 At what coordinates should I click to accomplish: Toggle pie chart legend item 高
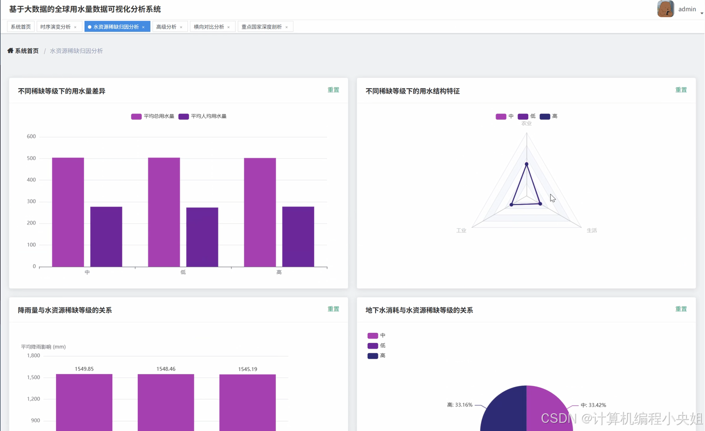[376, 356]
